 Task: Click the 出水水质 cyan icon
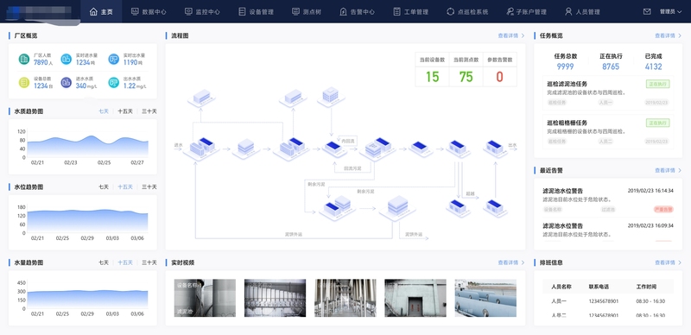pyautogui.click(x=114, y=82)
